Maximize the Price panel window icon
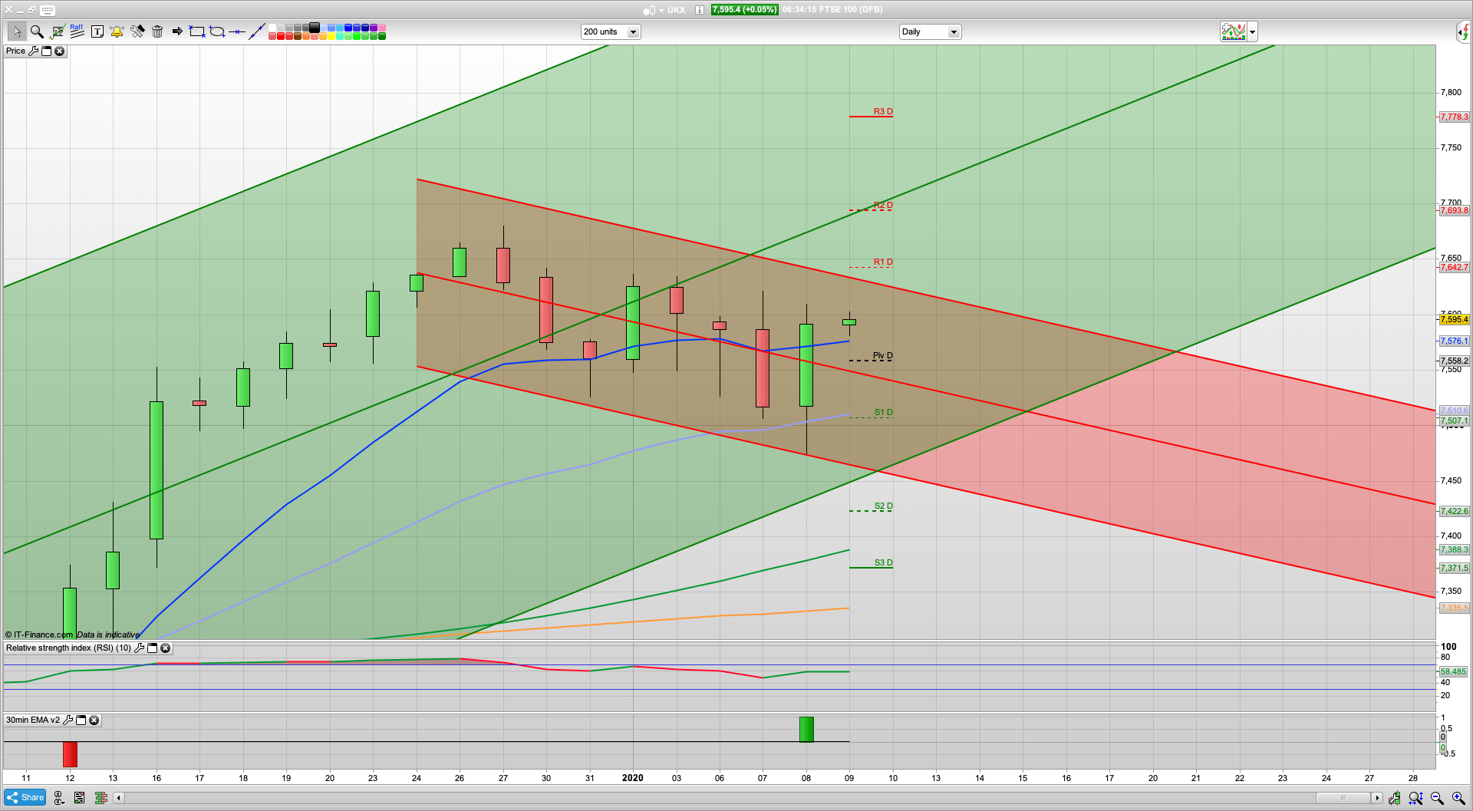This screenshot has height=811, width=1473. pyautogui.click(x=46, y=51)
